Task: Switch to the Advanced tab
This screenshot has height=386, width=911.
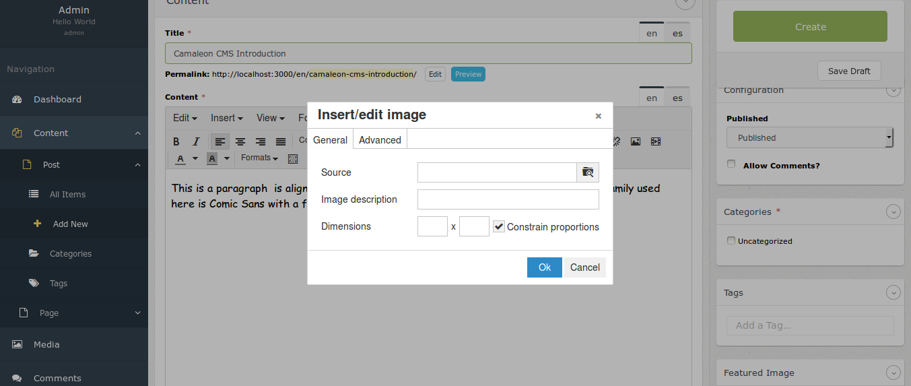Action: [380, 140]
